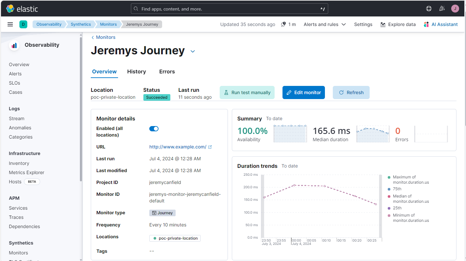Image resolution: width=466 pixels, height=261 pixels.
Task: Open the help menu icon
Action: (429, 9)
